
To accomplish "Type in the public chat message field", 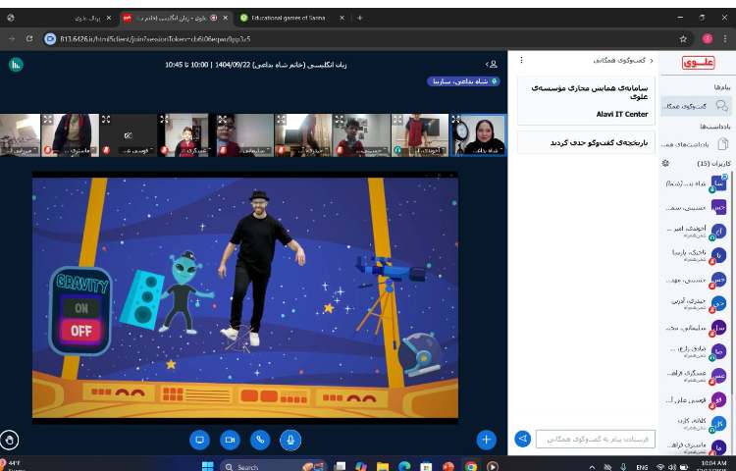I will (x=596, y=440).
